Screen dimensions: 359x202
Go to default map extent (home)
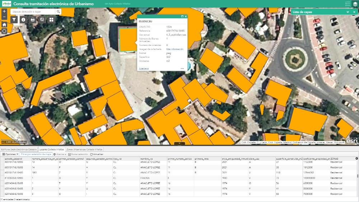4,25
